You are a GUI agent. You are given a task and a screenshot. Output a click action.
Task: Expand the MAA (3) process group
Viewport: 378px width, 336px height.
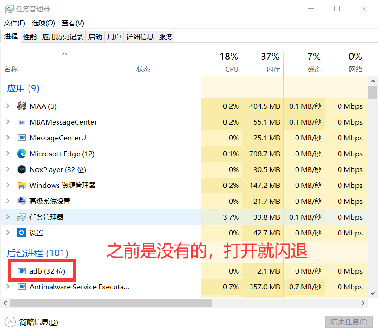(x=8, y=106)
